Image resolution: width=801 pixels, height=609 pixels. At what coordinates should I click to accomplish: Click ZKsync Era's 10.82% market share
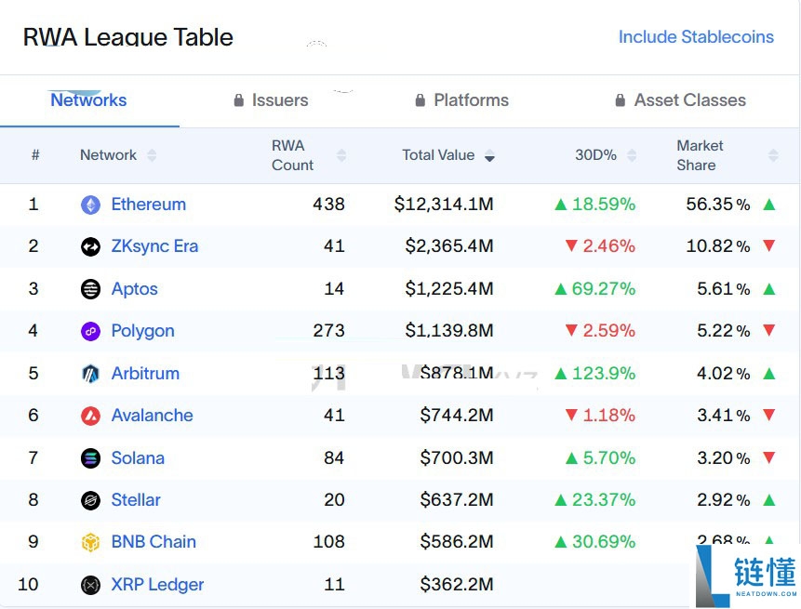(718, 246)
